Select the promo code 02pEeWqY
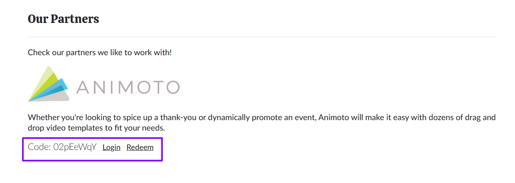 pyautogui.click(x=75, y=147)
